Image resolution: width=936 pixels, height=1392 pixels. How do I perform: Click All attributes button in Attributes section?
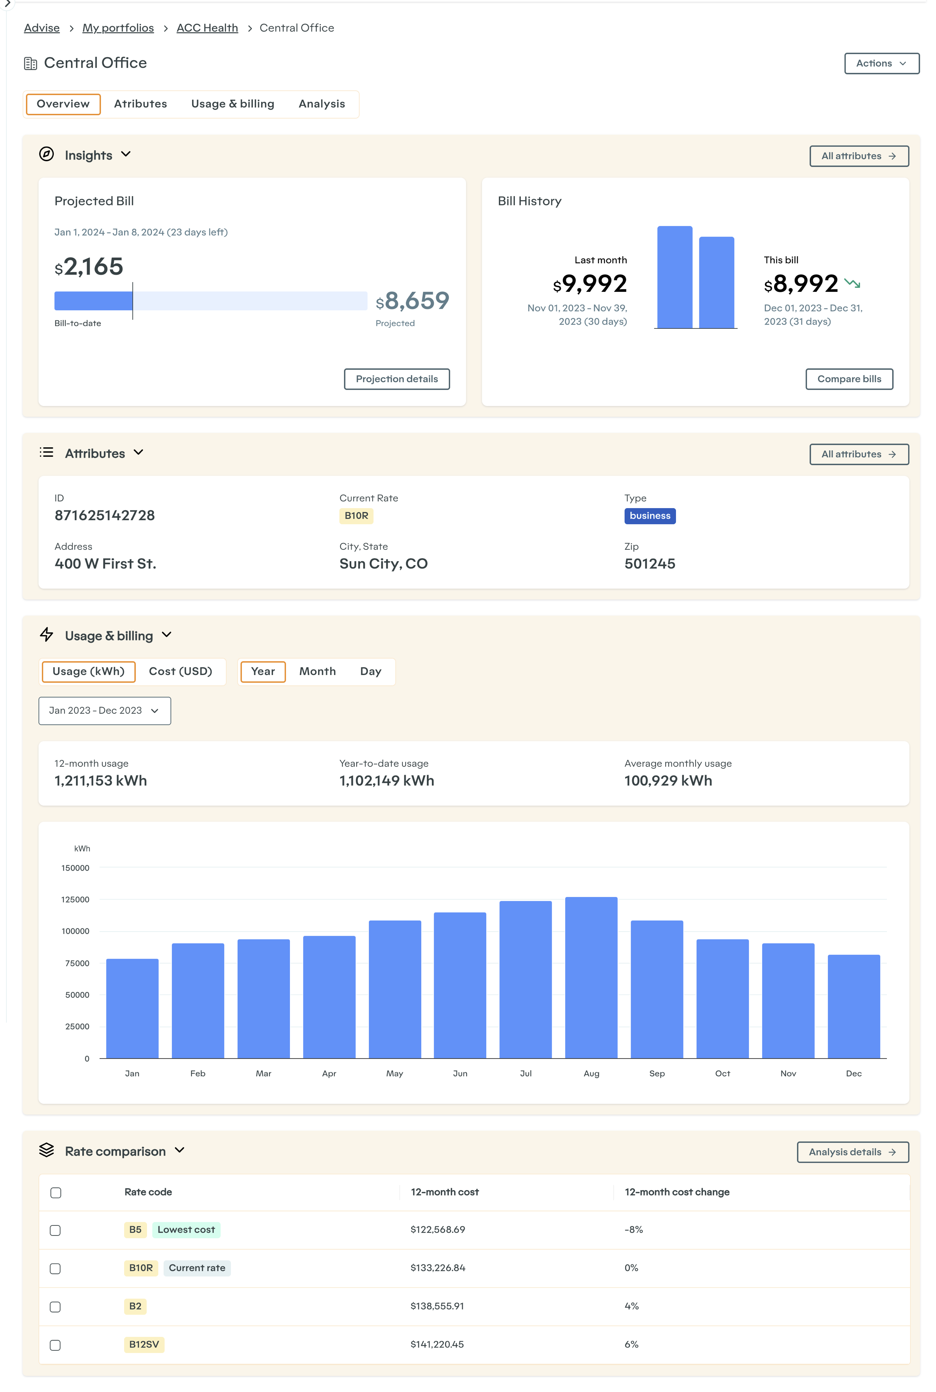tap(859, 454)
